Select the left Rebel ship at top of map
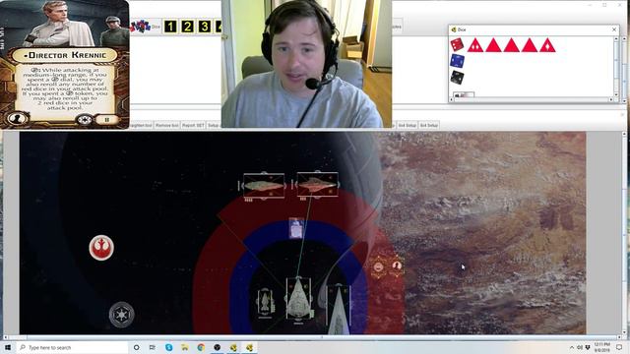This screenshot has height=354, width=630. coord(264,186)
